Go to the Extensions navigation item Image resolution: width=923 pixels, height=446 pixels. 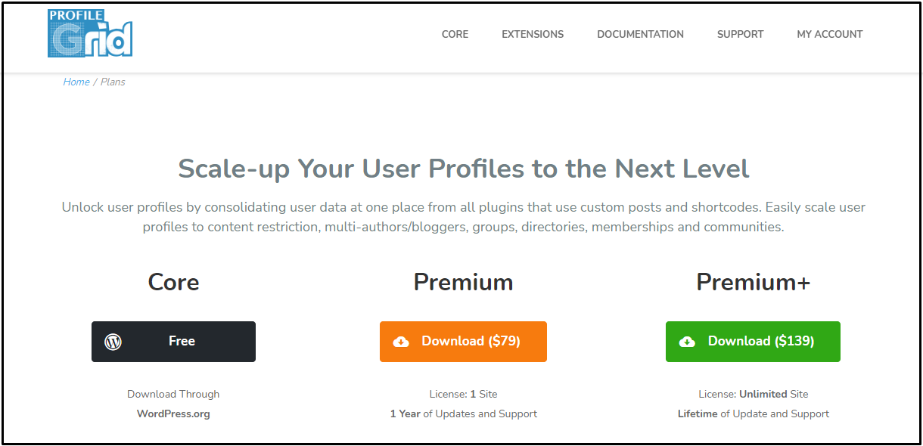point(533,34)
